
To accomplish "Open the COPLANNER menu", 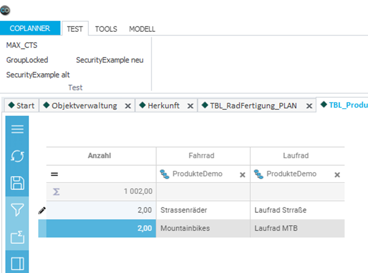I will pyautogui.click(x=30, y=28).
